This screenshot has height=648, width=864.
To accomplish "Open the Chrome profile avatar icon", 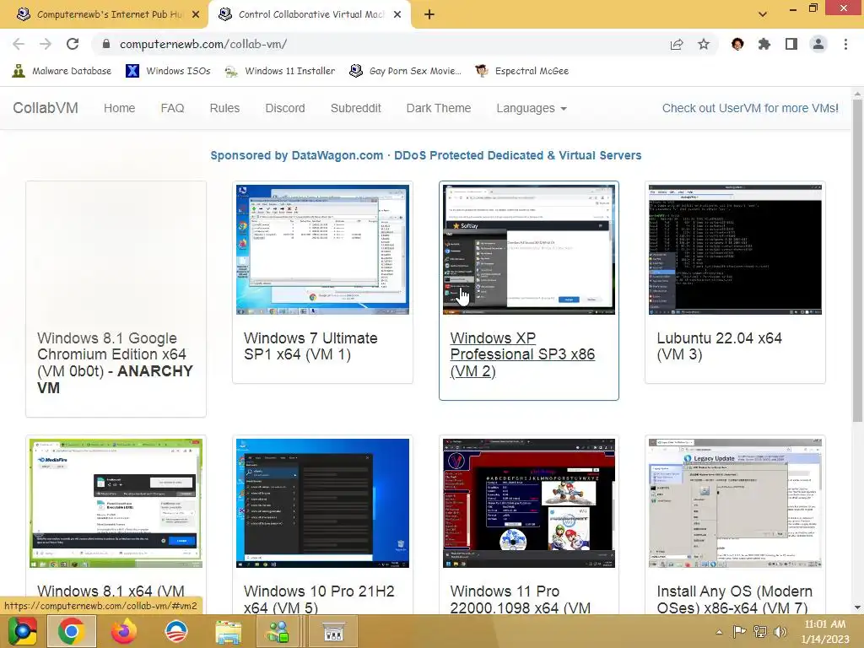I will tap(818, 44).
